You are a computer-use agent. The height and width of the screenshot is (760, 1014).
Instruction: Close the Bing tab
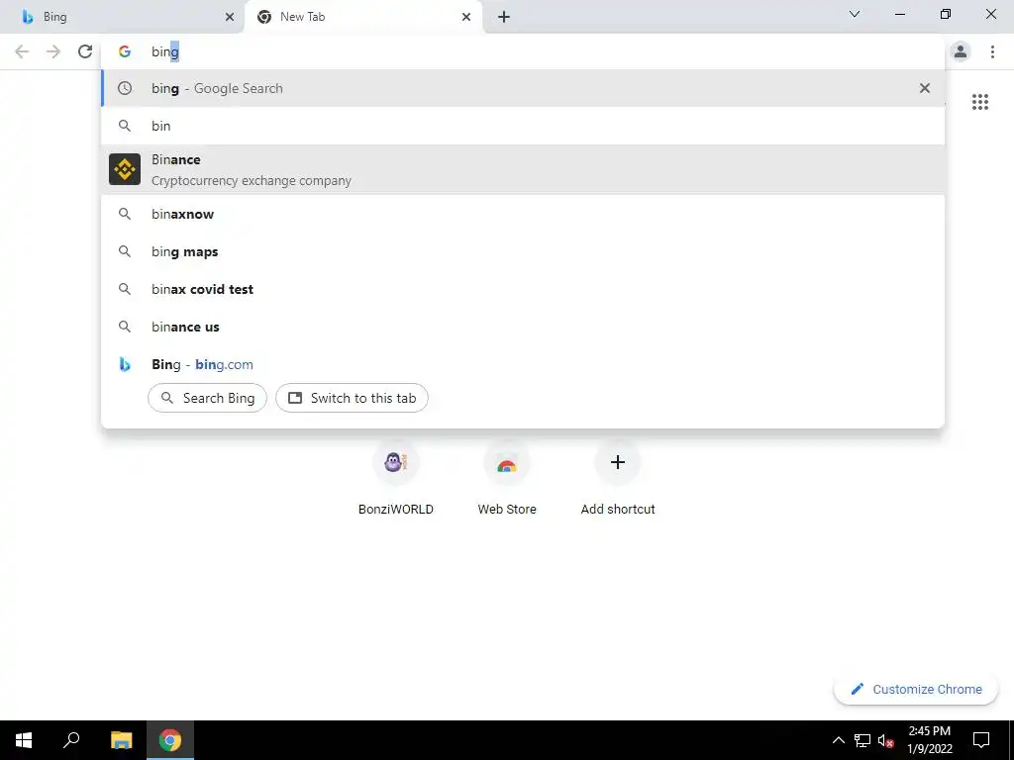click(x=230, y=17)
